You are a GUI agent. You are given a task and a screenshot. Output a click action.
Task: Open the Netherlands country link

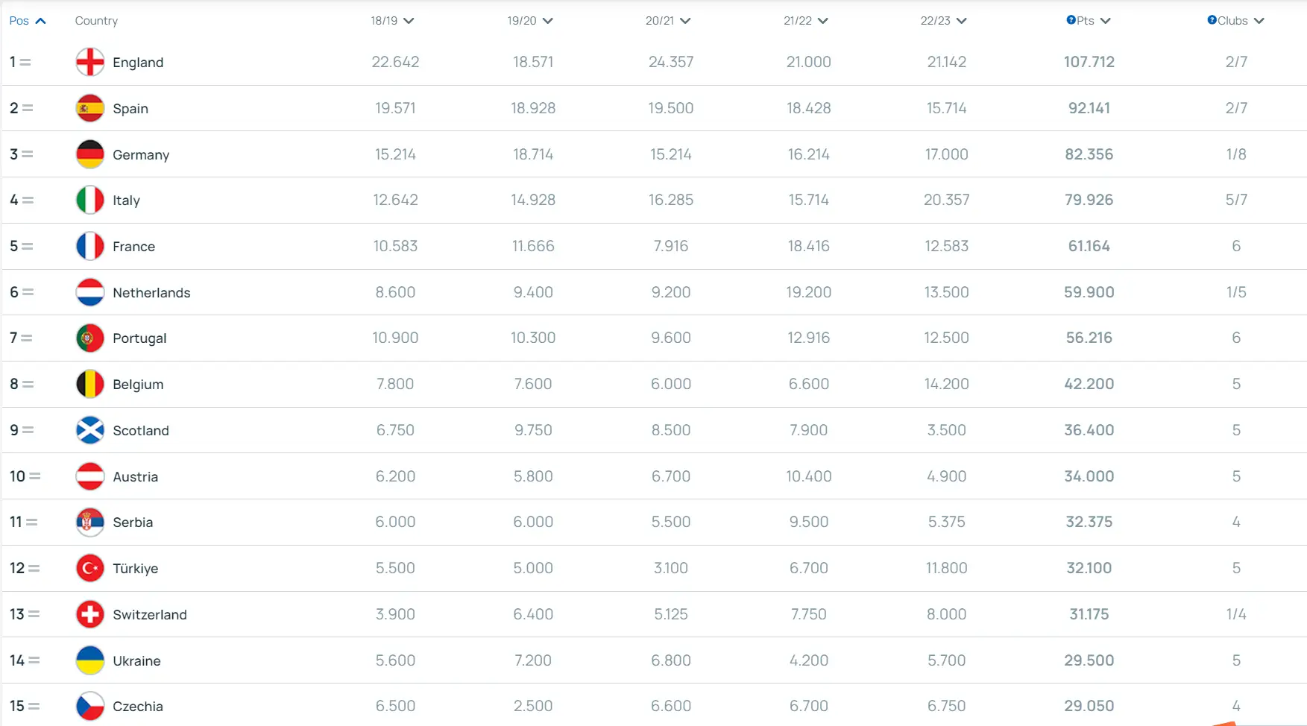tap(151, 292)
